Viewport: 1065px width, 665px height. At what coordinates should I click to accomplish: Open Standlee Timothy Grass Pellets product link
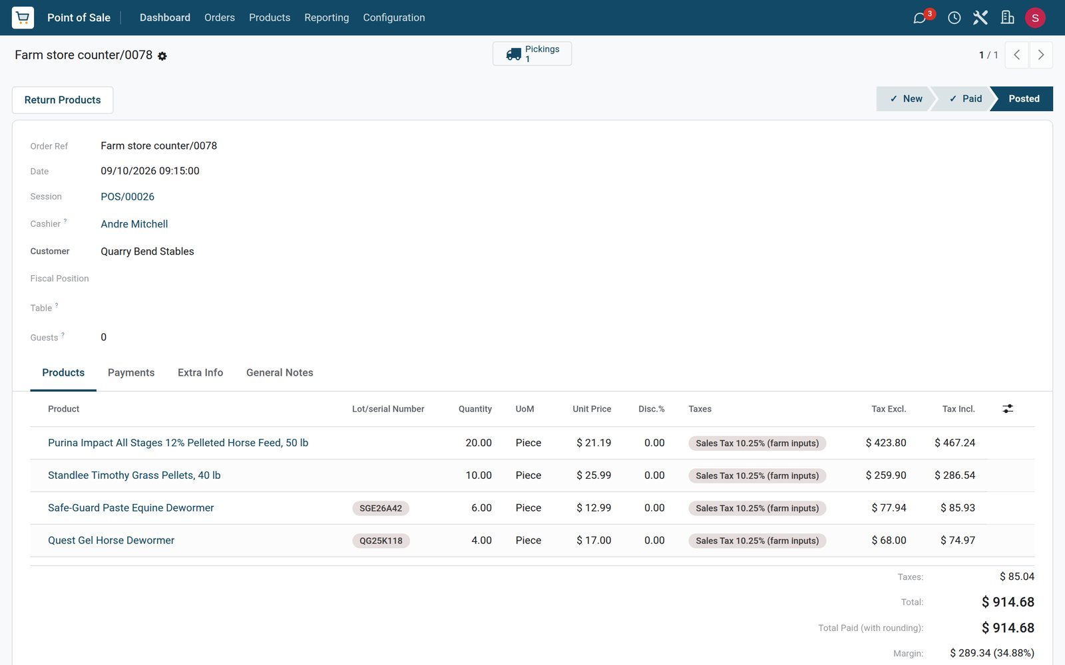tap(134, 475)
